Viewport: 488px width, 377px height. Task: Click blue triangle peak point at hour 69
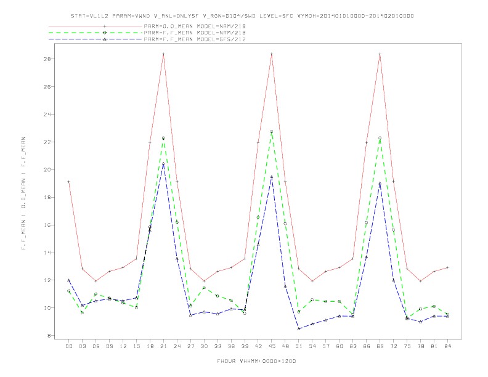380,183
